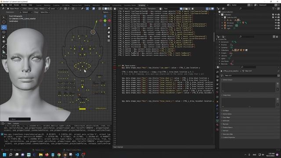281x158 pixels.
Task: Activate the Move tool in viewport toolbar
Action: tap(4, 27)
